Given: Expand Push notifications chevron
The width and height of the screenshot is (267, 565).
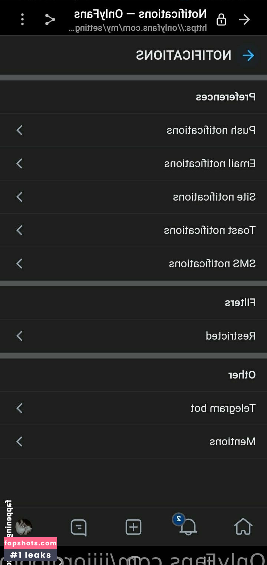Looking at the screenshot, I should [x=20, y=130].
